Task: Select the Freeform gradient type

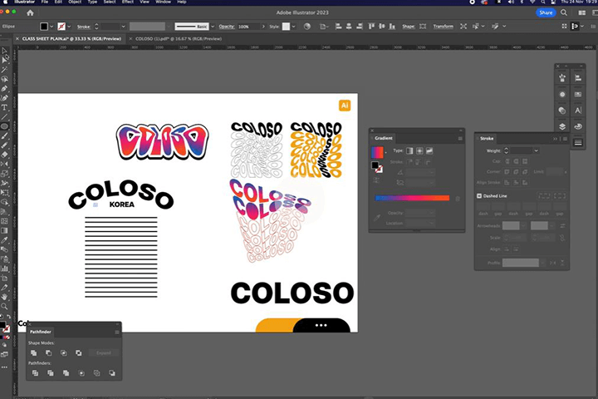Action: [429, 150]
